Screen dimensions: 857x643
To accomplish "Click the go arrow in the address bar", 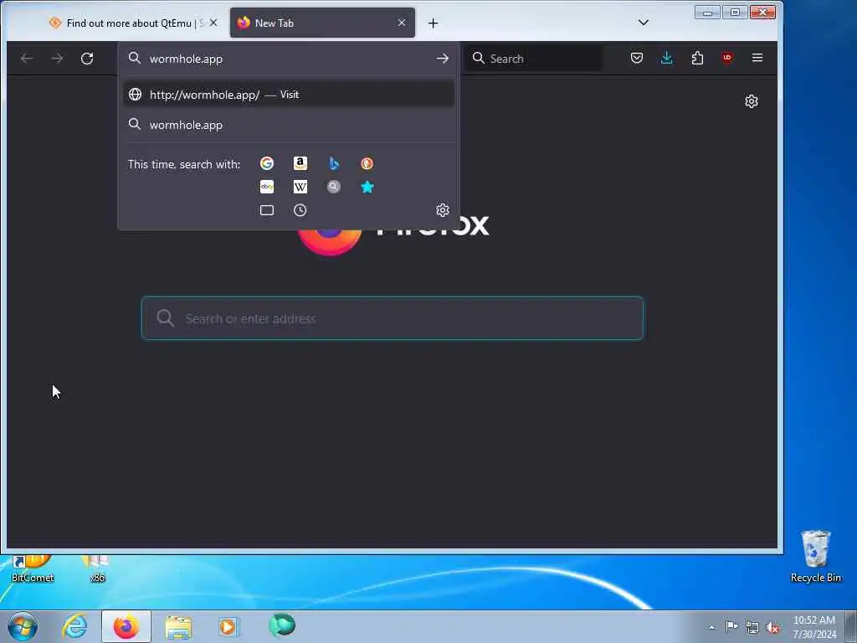I will (442, 59).
